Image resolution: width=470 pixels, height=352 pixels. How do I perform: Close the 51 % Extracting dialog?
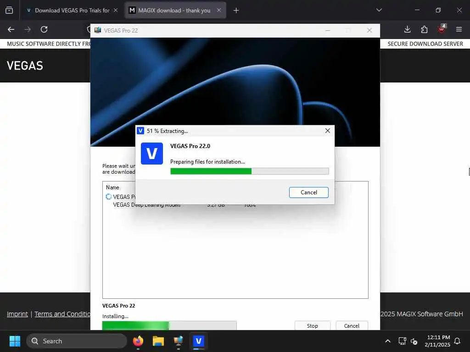(x=328, y=131)
